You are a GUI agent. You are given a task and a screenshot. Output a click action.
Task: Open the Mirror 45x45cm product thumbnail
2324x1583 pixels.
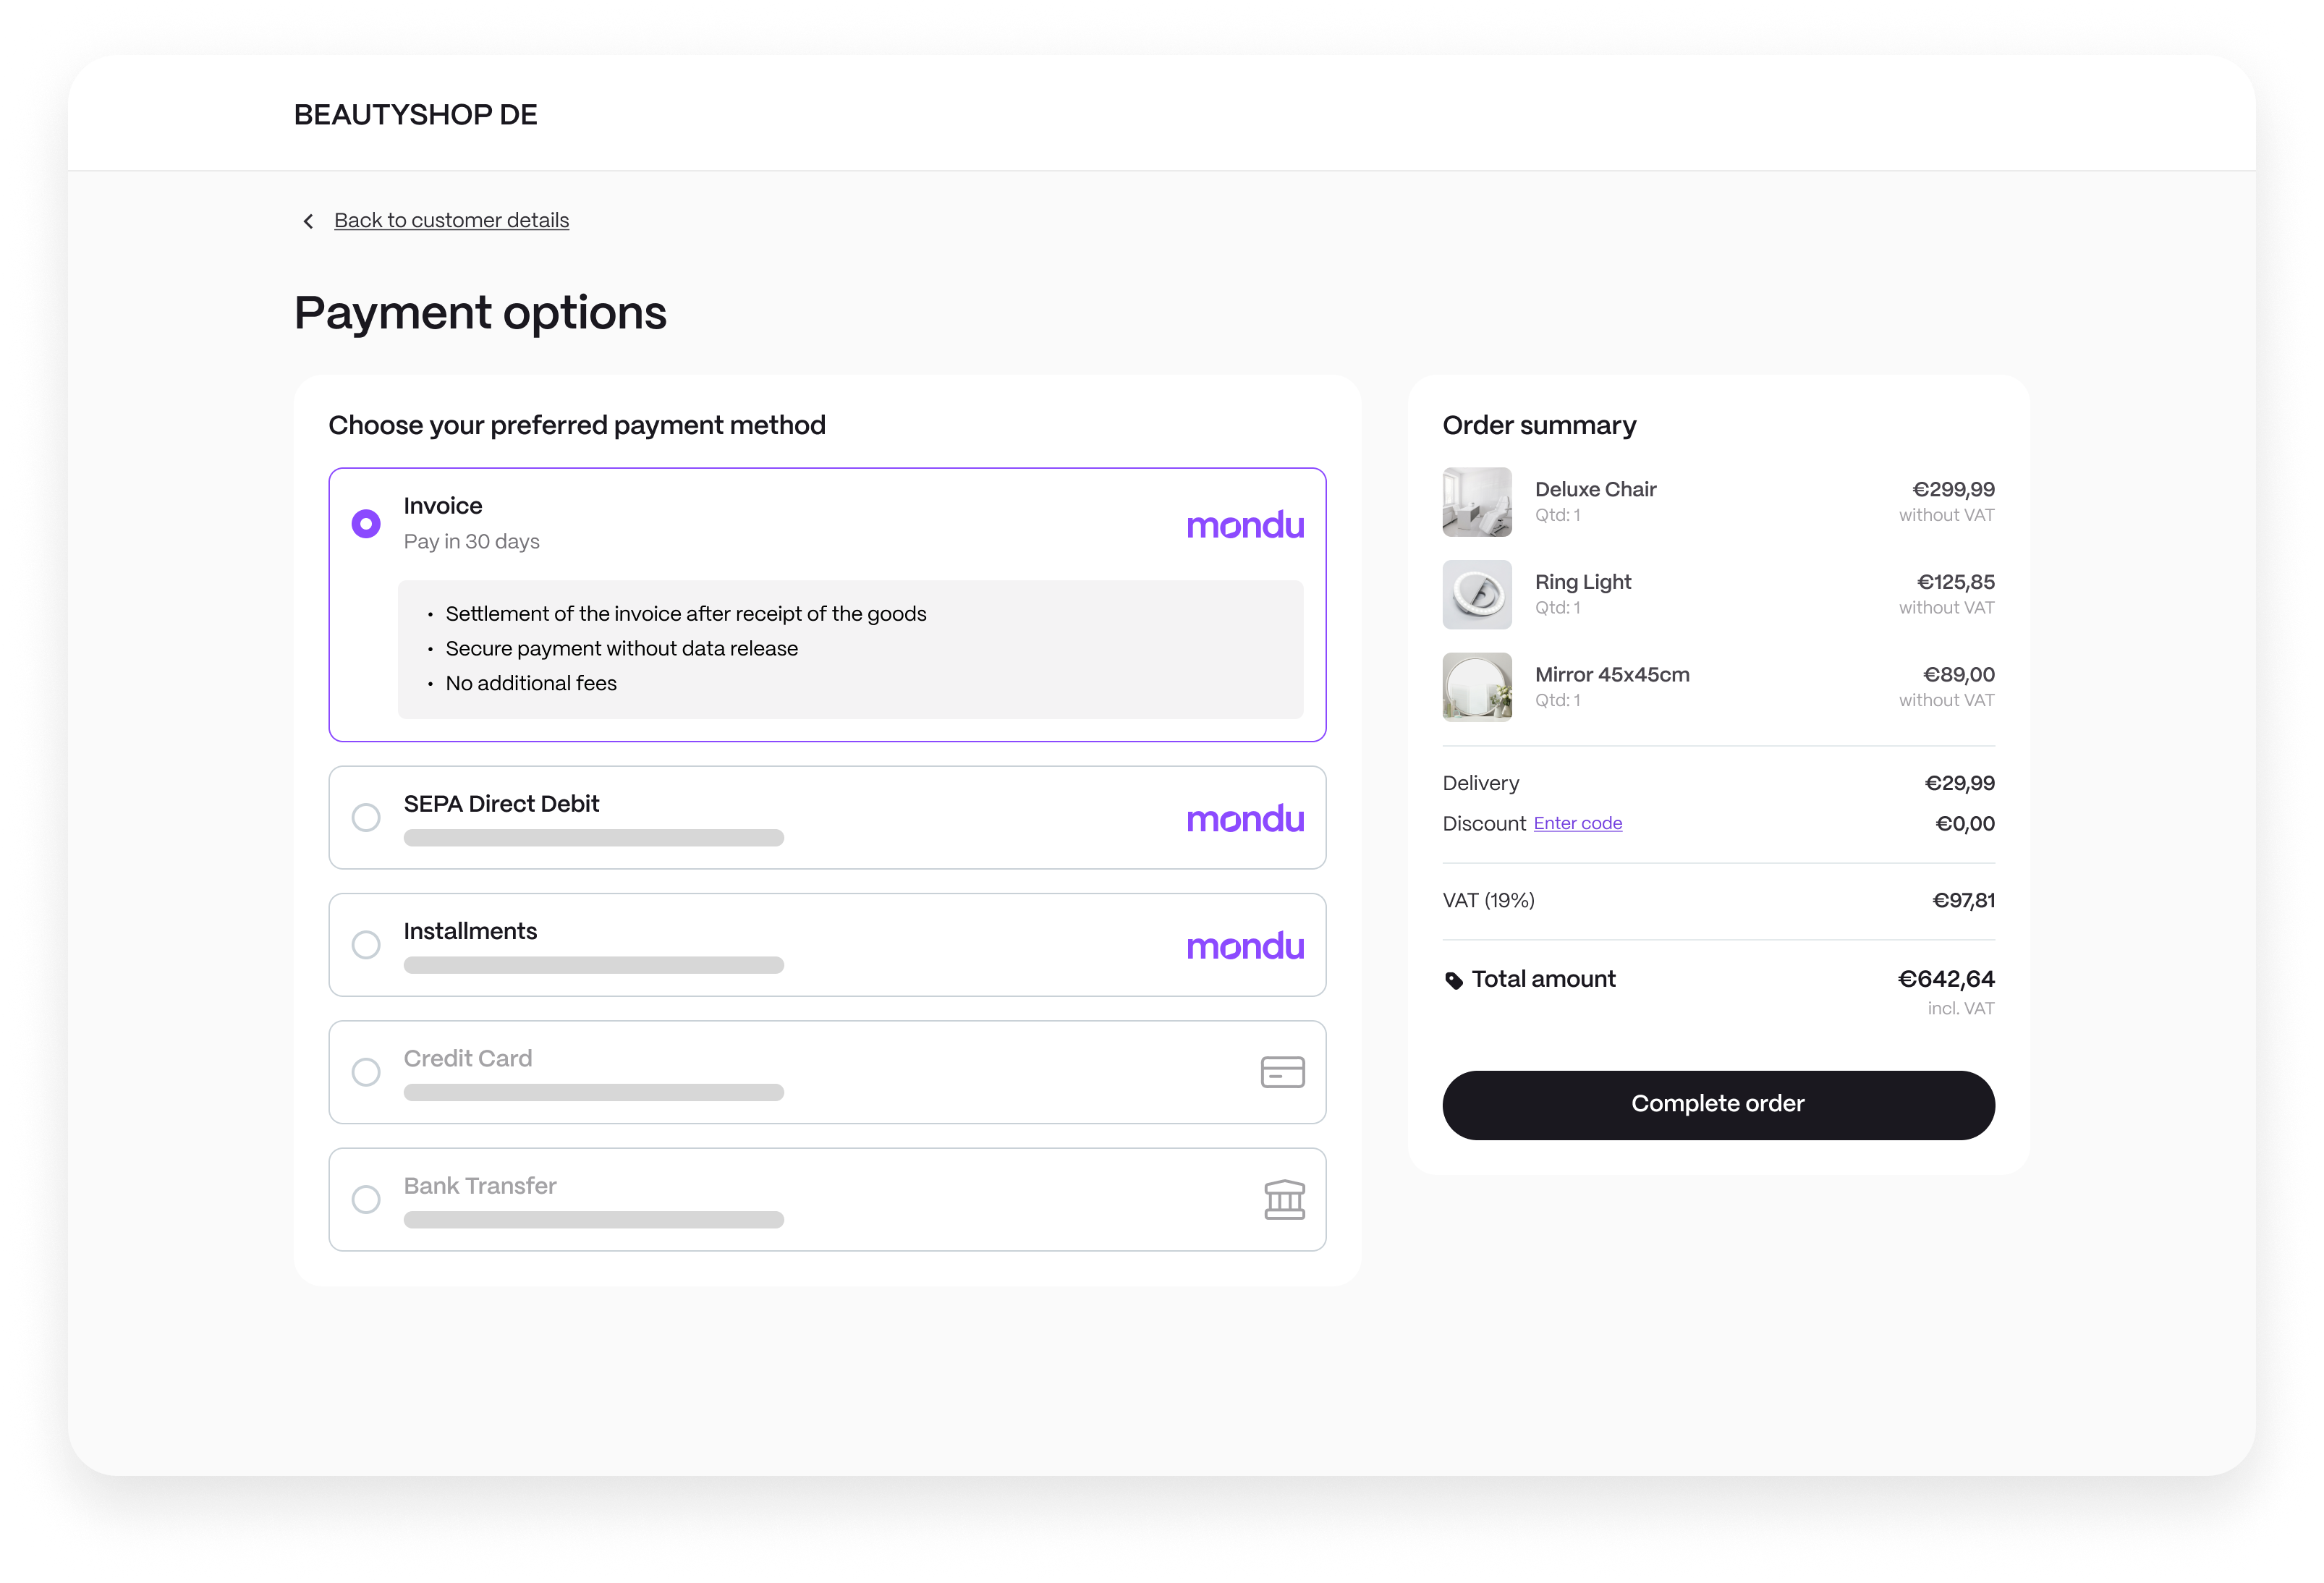(1477, 687)
